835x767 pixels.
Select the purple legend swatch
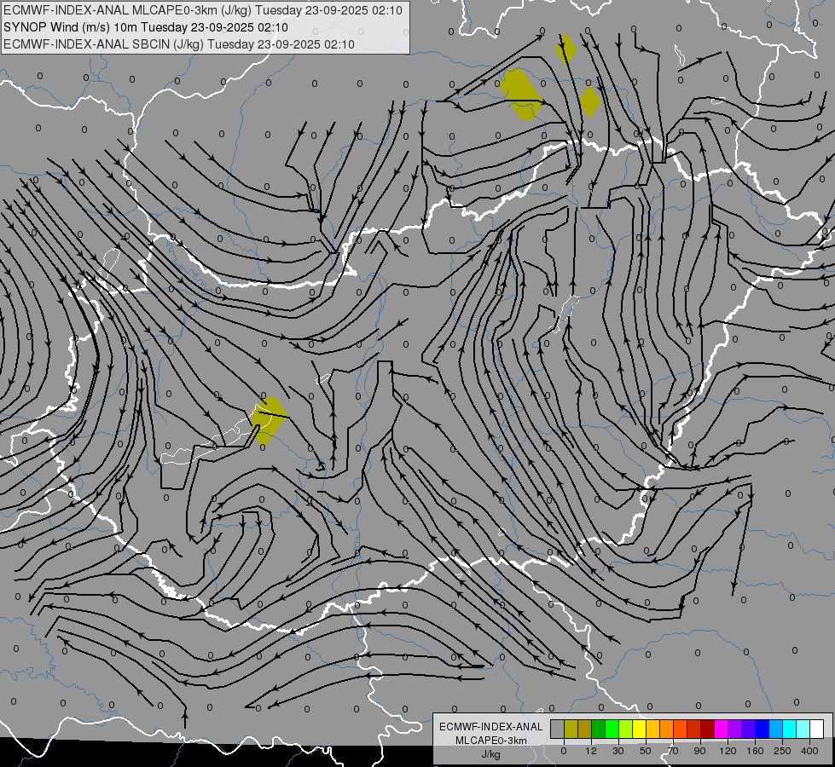pos(735,730)
